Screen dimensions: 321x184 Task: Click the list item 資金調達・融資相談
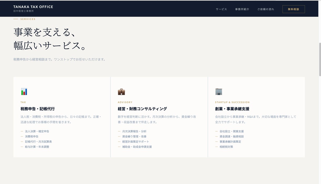[x=232, y=136]
